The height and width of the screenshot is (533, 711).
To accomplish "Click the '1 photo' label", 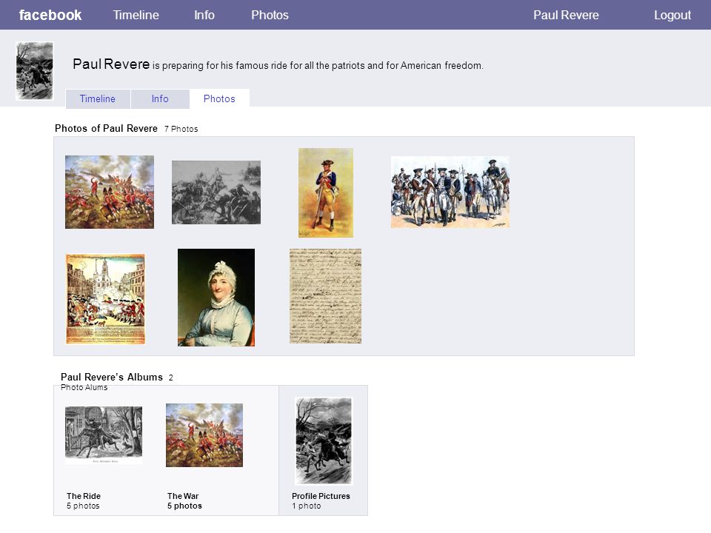I will 306,506.
